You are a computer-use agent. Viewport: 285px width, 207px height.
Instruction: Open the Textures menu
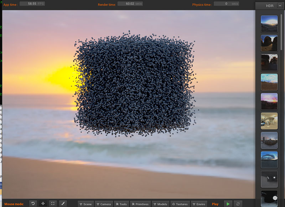tap(180, 204)
